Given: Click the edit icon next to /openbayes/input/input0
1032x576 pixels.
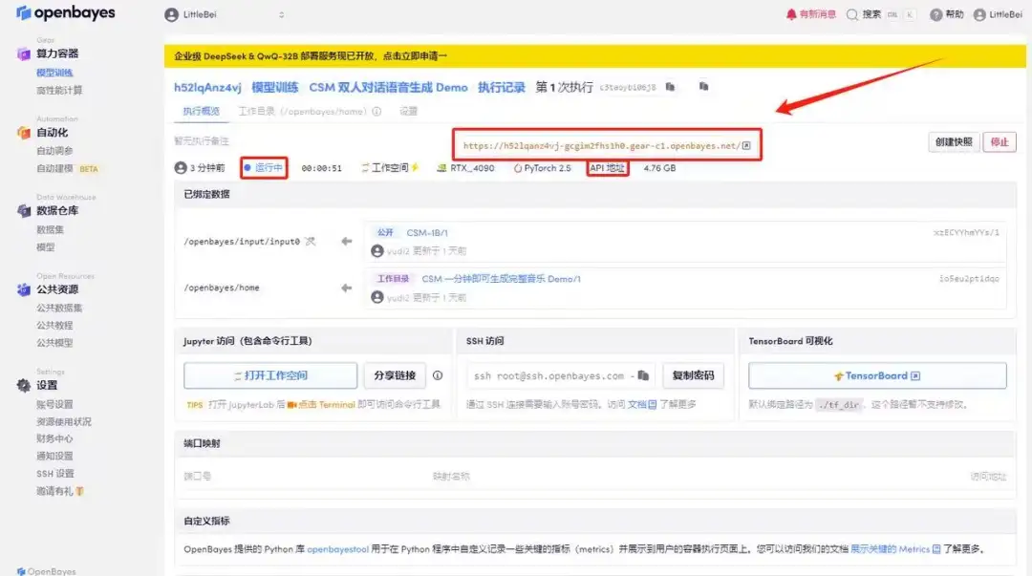Looking at the screenshot, I should (310, 242).
